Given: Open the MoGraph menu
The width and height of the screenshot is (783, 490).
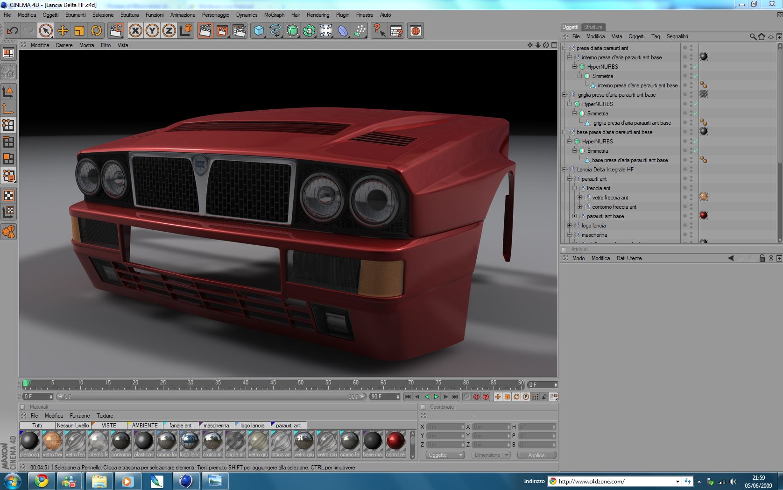Looking at the screenshot, I should 274,15.
